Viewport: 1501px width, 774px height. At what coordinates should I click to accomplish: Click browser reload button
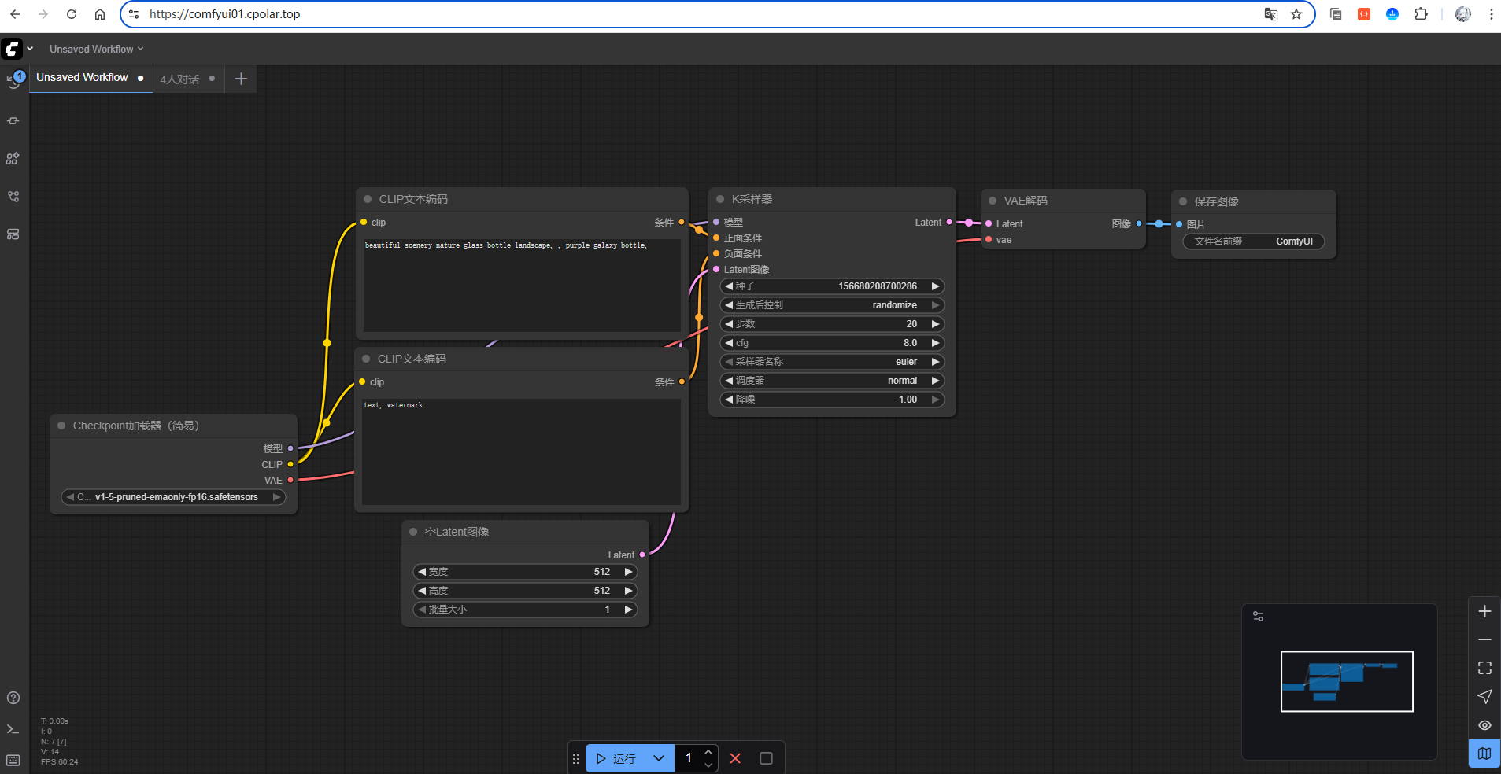click(72, 14)
